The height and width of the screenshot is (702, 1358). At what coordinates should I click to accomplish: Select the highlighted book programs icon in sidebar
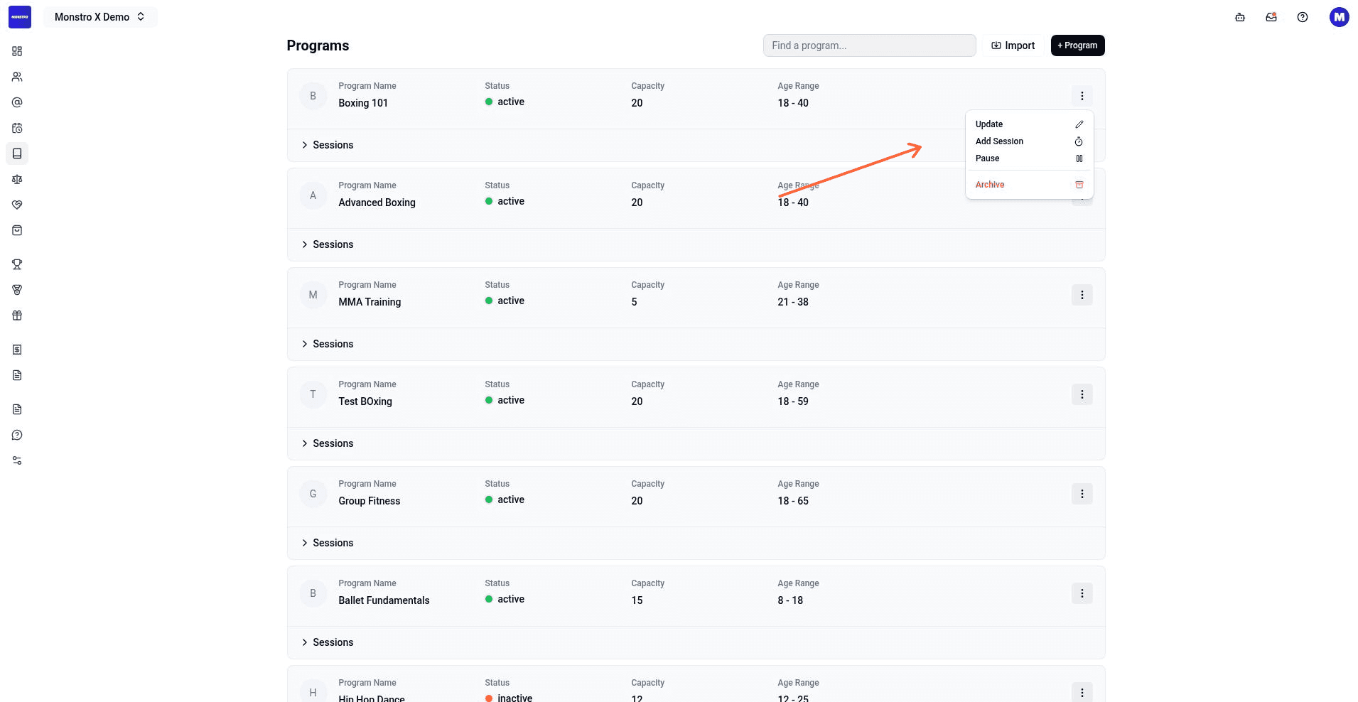[17, 153]
